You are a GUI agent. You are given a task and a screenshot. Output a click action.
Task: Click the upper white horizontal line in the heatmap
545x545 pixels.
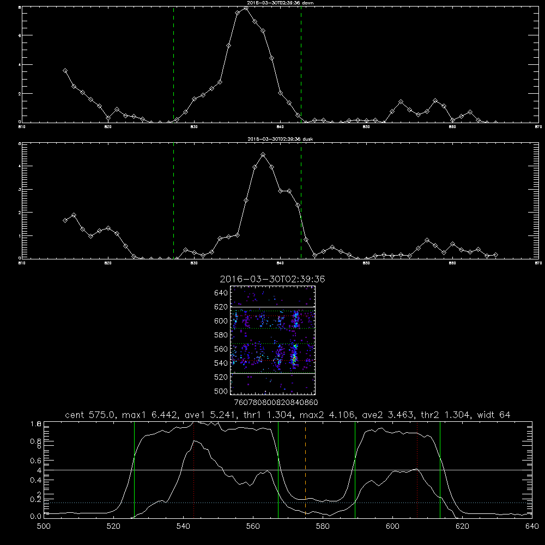(272, 307)
